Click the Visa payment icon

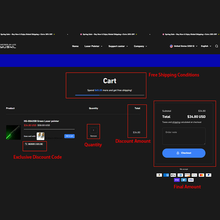191,180
